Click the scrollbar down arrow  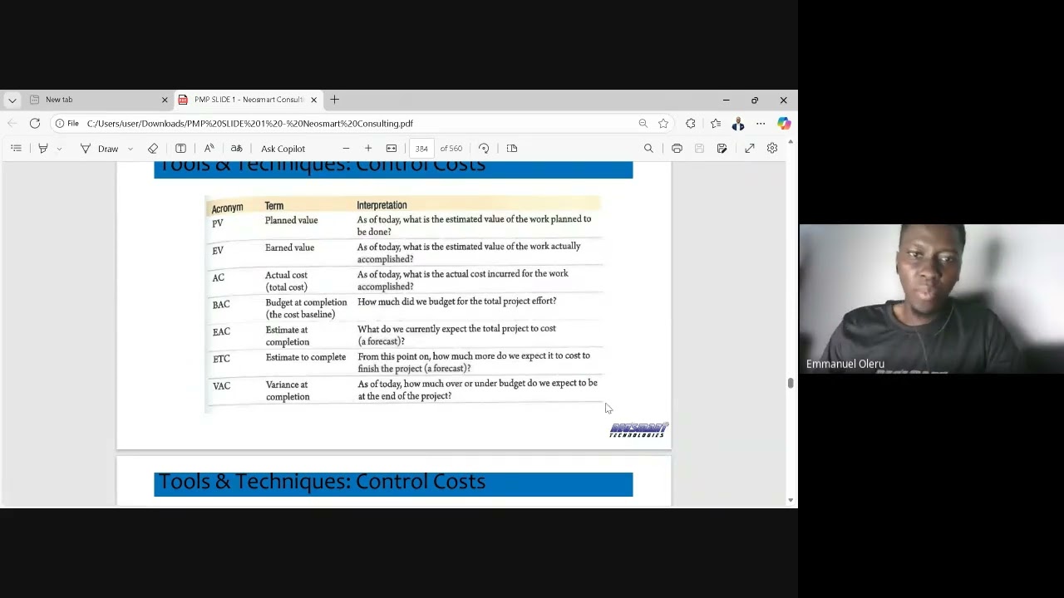click(x=791, y=501)
